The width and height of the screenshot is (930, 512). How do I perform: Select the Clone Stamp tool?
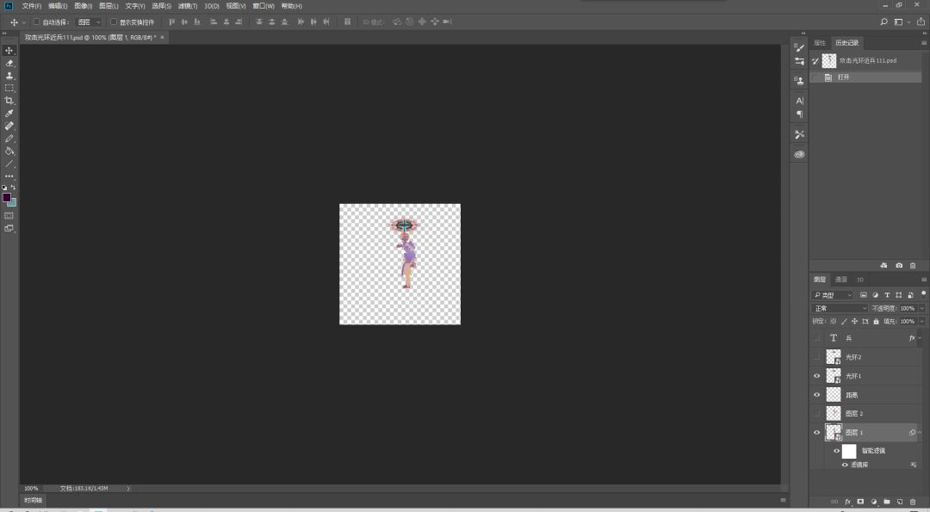[9, 75]
